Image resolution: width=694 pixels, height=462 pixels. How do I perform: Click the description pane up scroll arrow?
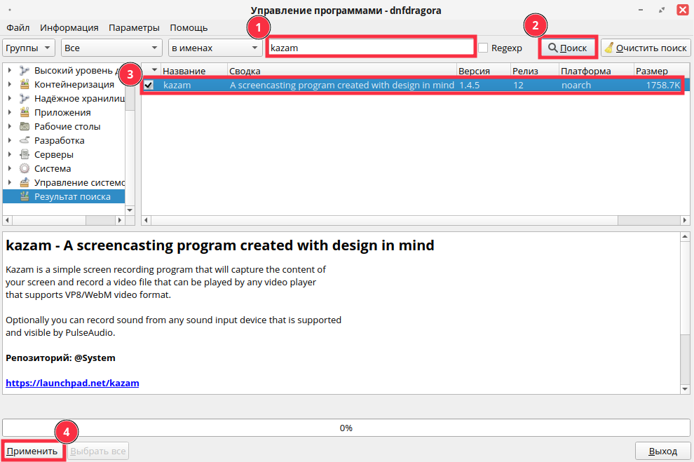click(x=685, y=237)
